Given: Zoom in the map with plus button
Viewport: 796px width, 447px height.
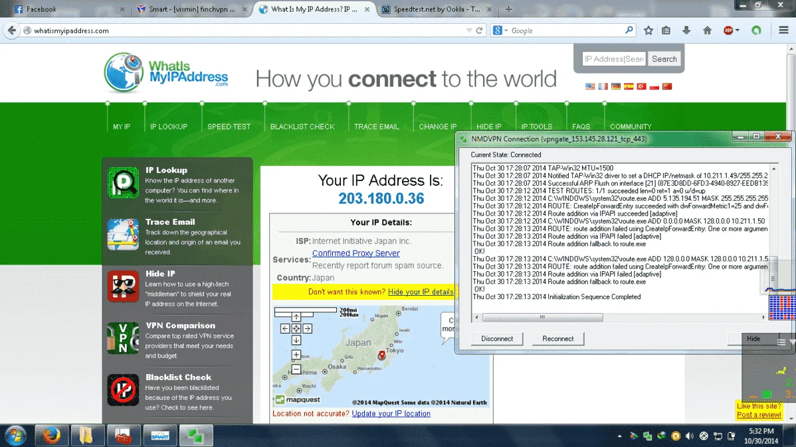Looking at the screenshot, I should pos(296,355).
